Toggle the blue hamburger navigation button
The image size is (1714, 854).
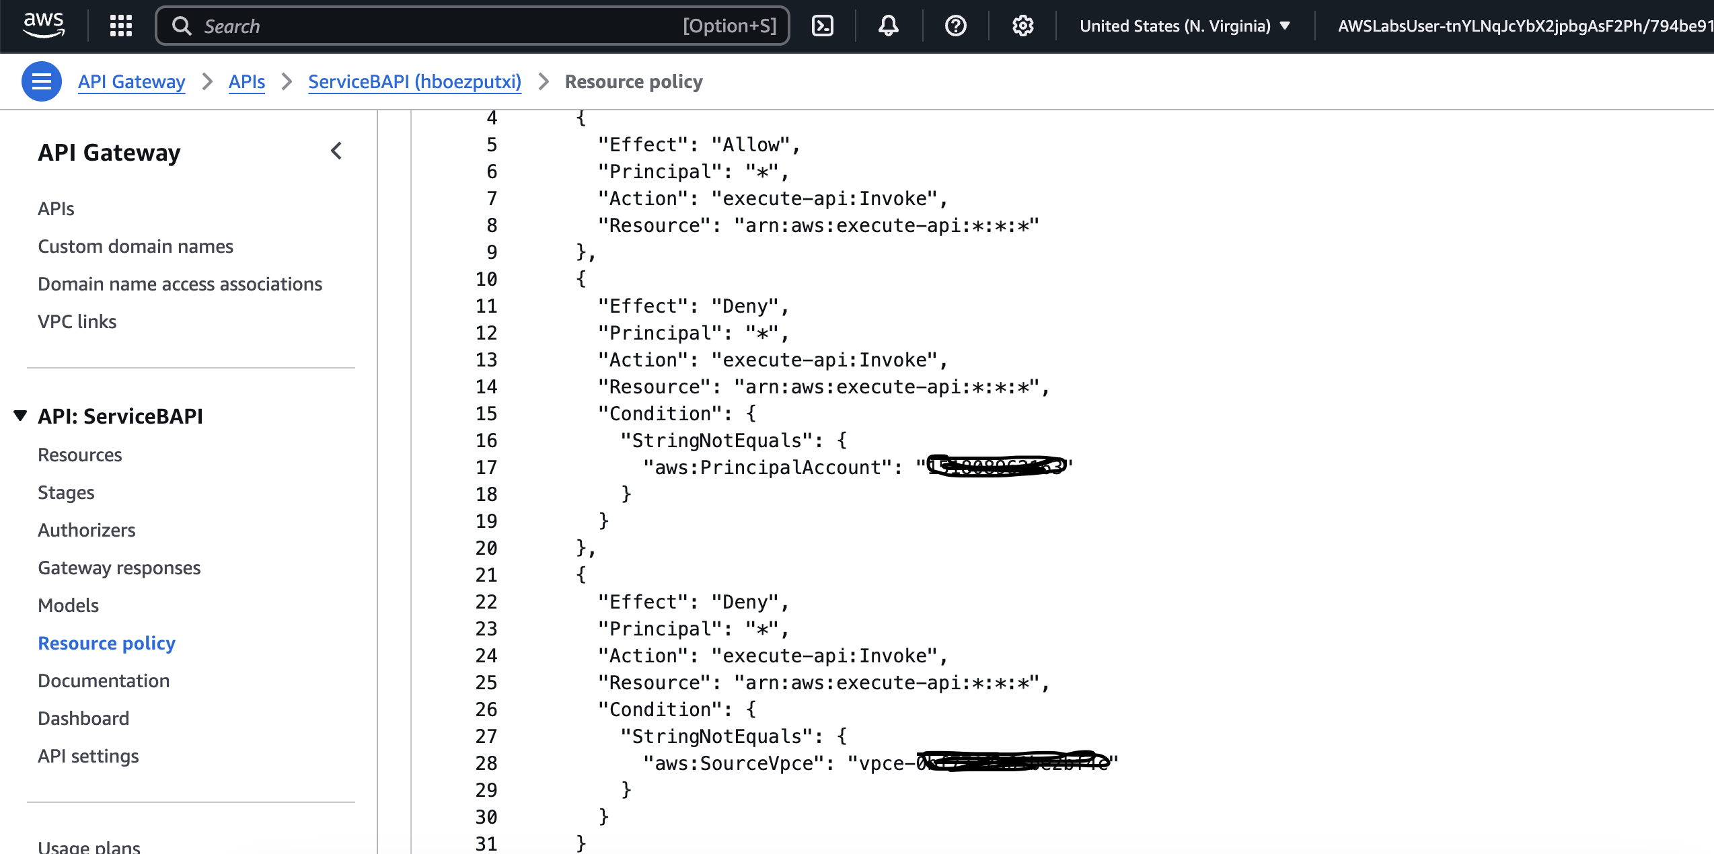point(42,81)
